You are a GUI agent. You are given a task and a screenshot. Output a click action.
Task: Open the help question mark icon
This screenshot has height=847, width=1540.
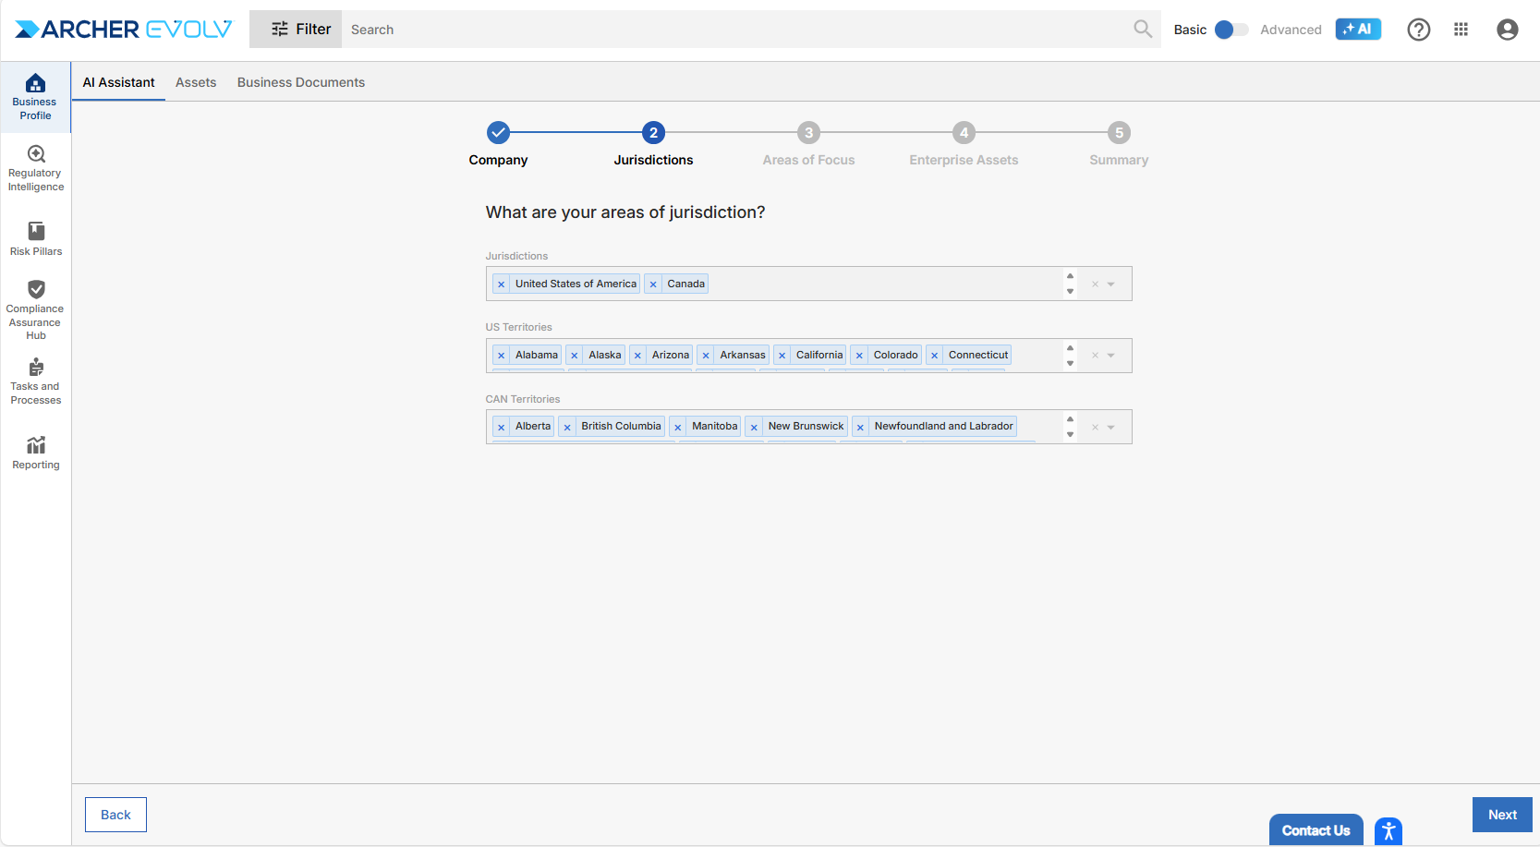tap(1418, 30)
